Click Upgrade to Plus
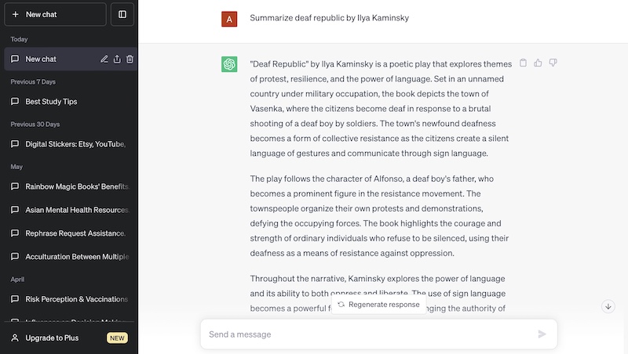 click(x=52, y=338)
